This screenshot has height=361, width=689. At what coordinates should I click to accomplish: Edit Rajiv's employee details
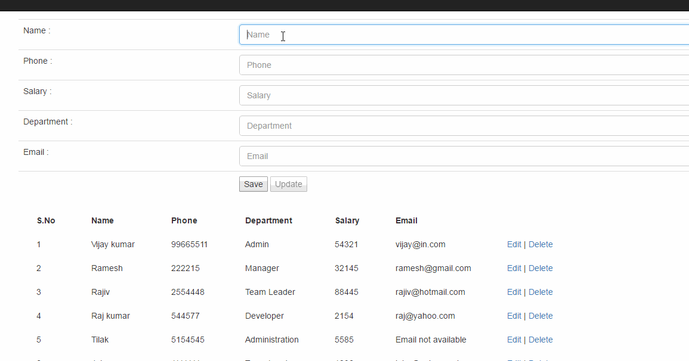[514, 292]
